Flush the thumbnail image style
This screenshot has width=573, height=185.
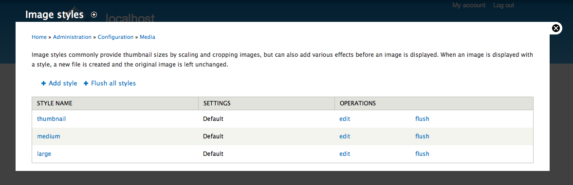(422, 118)
